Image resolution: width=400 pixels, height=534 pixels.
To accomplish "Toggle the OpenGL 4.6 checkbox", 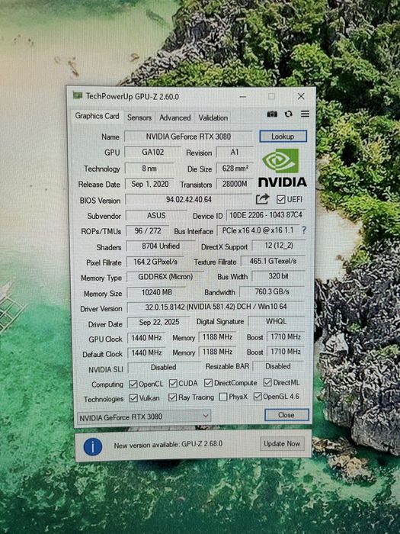I will coord(258,397).
